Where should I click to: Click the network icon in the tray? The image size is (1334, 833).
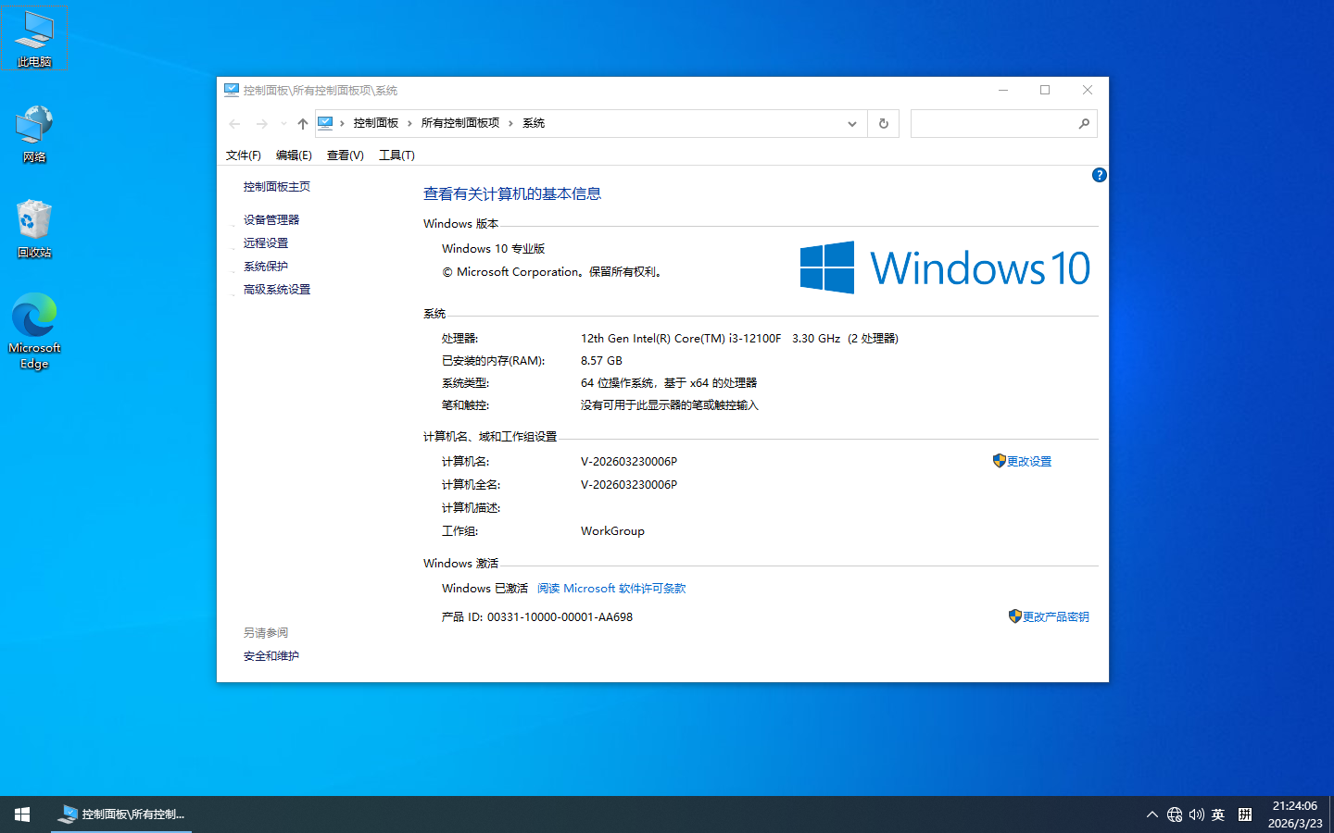(1174, 814)
